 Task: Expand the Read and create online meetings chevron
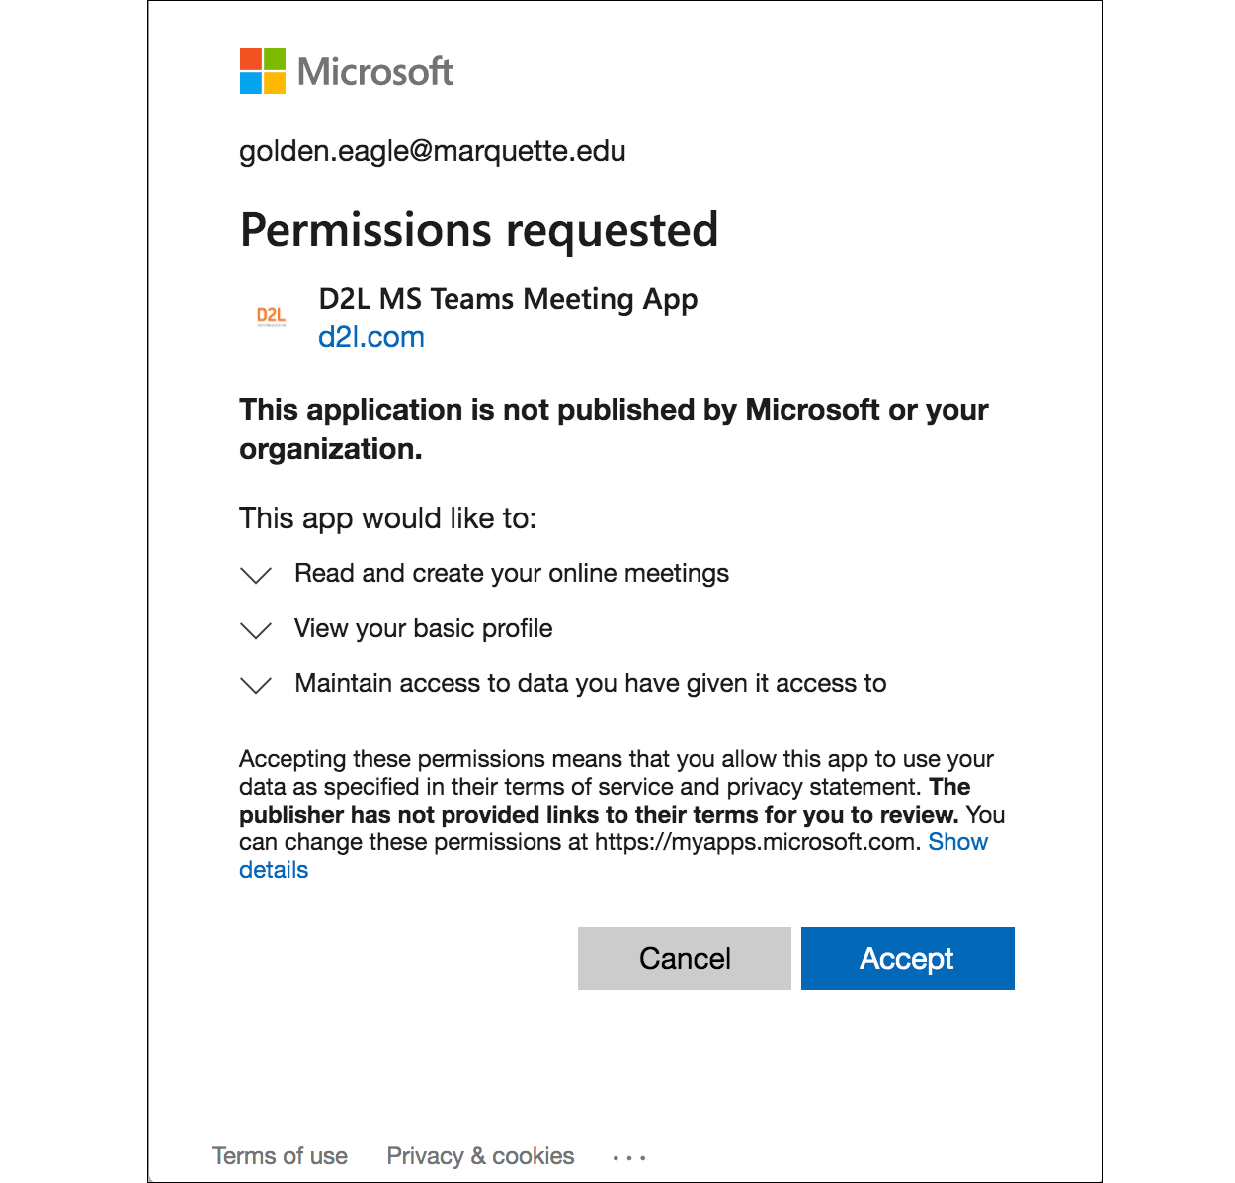(x=256, y=575)
